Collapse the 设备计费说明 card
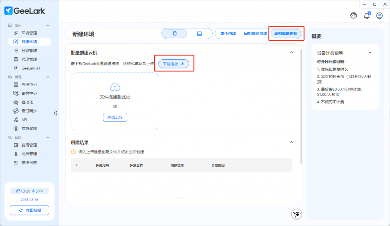Image resolution: width=390 pixels, height=226 pixels. pos(369,53)
